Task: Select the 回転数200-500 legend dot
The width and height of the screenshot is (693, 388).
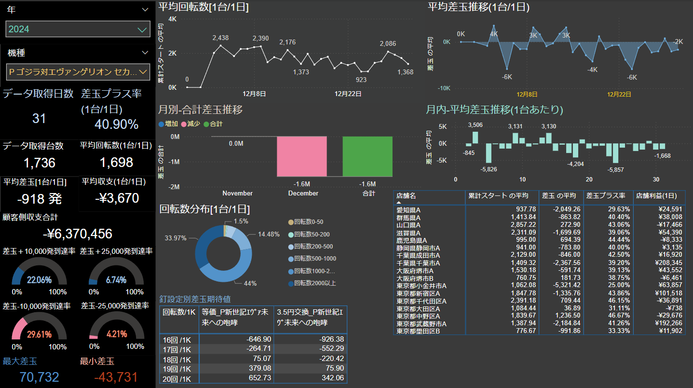Action: pyautogui.click(x=290, y=246)
